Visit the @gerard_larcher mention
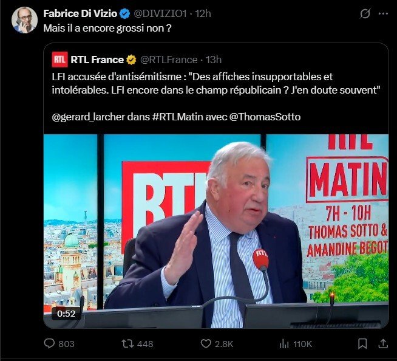The width and height of the screenshot is (397, 361). point(88,117)
